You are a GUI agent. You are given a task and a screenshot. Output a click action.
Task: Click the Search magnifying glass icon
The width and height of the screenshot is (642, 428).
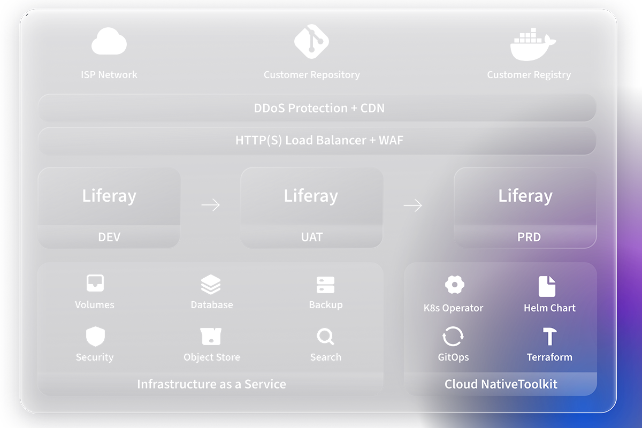[325, 337]
